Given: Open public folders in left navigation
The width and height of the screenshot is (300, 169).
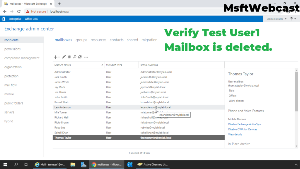Looking at the screenshot, I should [13, 103].
